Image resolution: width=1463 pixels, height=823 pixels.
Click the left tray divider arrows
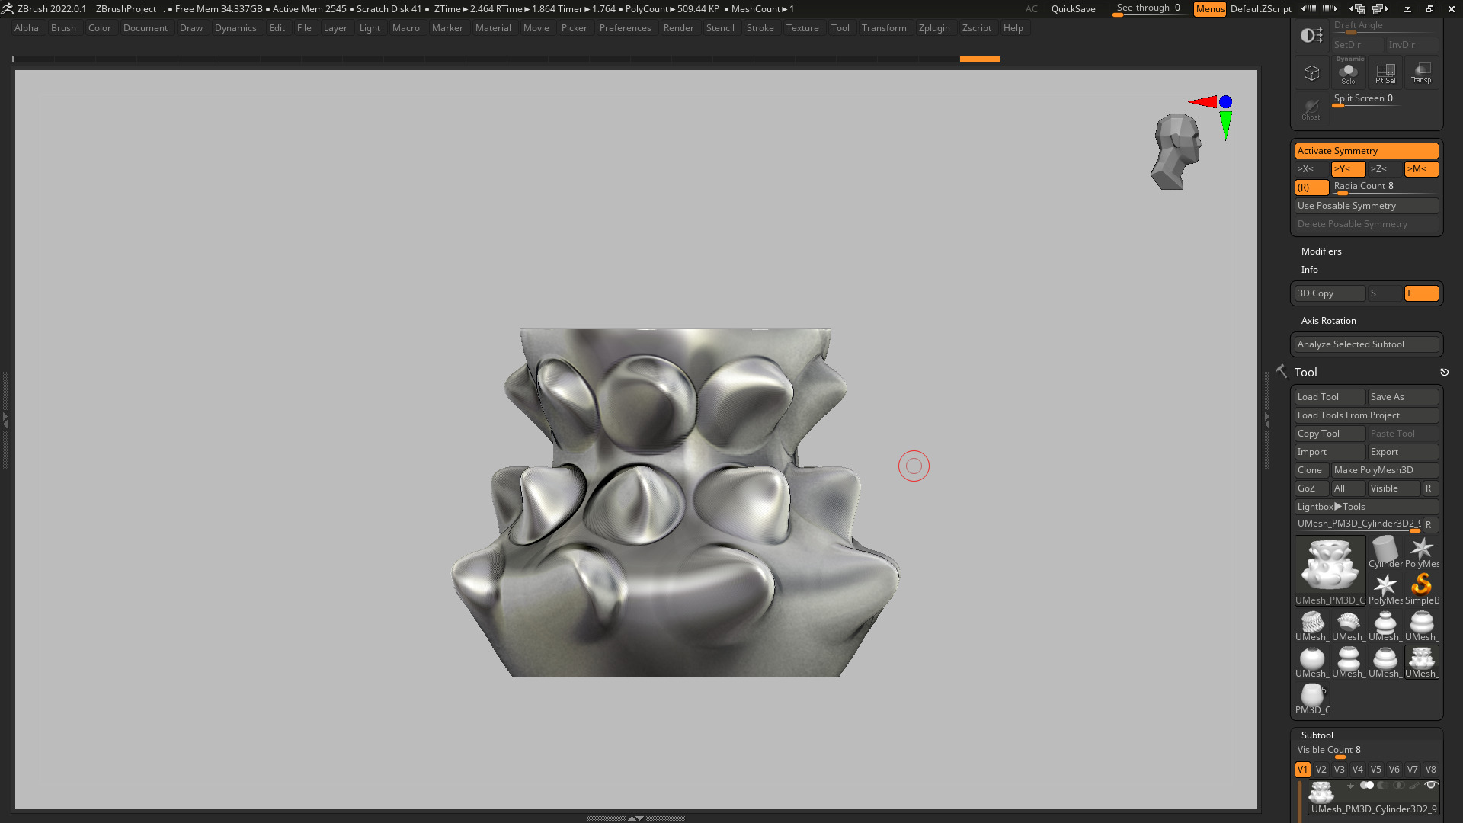click(x=5, y=419)
